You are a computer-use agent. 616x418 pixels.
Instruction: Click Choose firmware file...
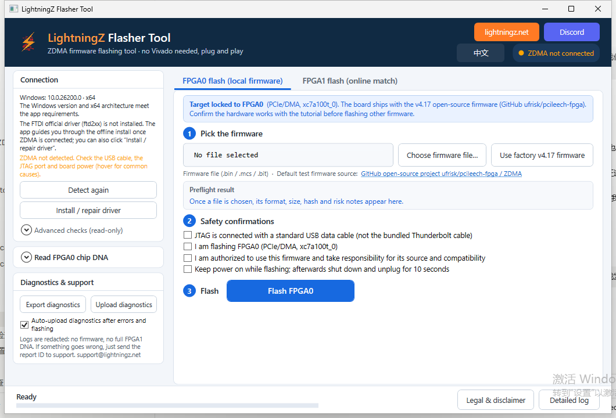point(442,155)
